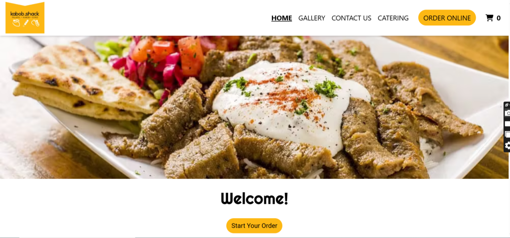Screen dimensions: 510x238
Task: Click the small pen icon atop side toolbar
Action: point(508,105)
